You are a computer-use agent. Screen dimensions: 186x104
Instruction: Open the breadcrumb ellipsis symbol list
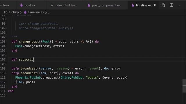pyautogui.click(x=49, y=12)
